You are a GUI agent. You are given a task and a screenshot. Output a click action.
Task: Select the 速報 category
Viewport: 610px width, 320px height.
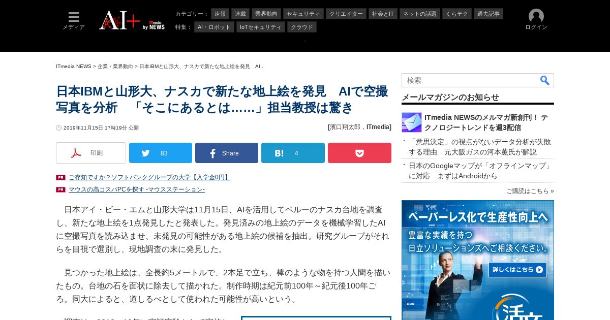pos(220,14)
